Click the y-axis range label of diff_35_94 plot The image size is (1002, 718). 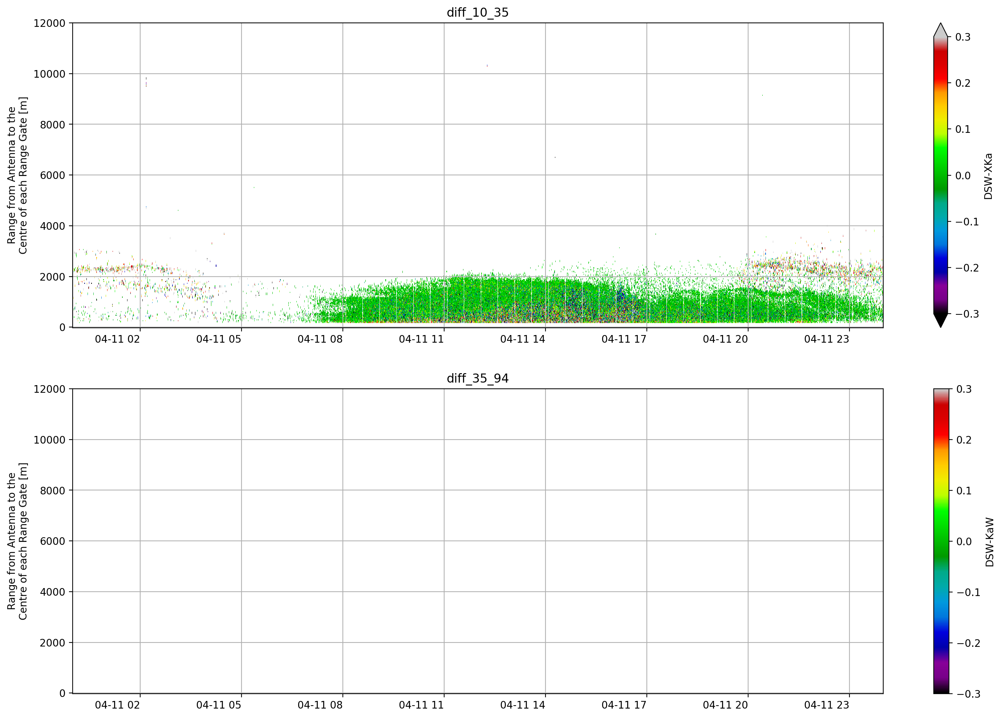click(17, 541)
